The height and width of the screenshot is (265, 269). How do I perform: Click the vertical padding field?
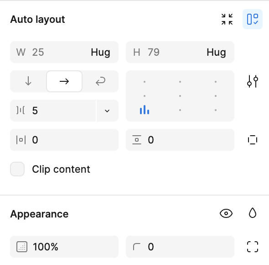(x=180, y=140)
